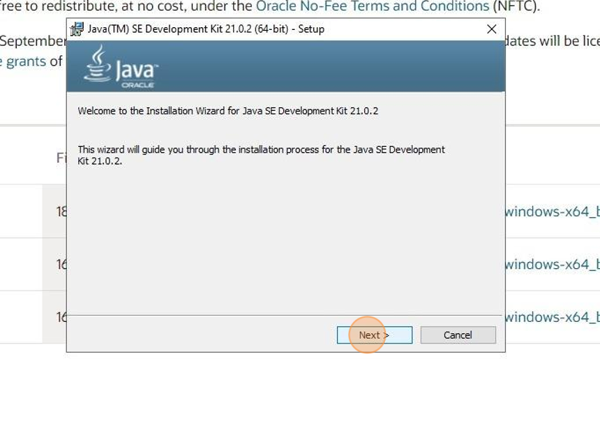Open the second windows-x64 download link on the webpage
This screenshot has height=423, width=600.
pos(552,264)
